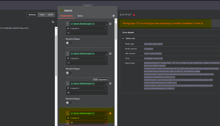Toggle Rename Output under condition 13

(69, 73)
